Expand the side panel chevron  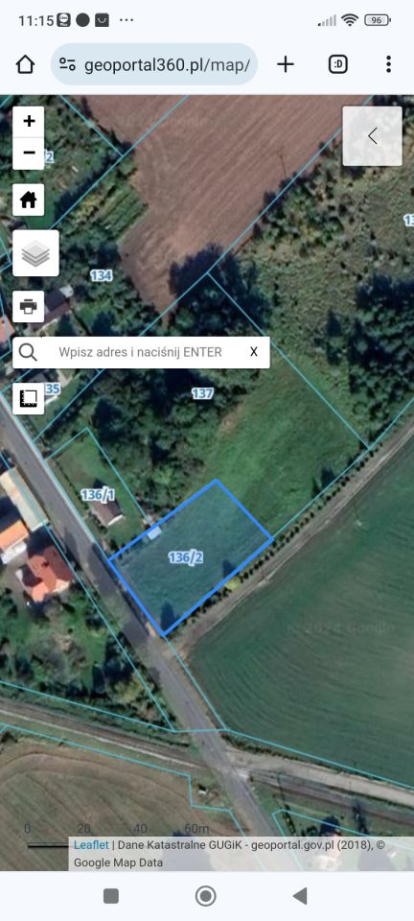point(373,135)
